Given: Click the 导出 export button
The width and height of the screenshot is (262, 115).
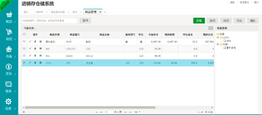Looking at the screenshot, I should point(239,21).
